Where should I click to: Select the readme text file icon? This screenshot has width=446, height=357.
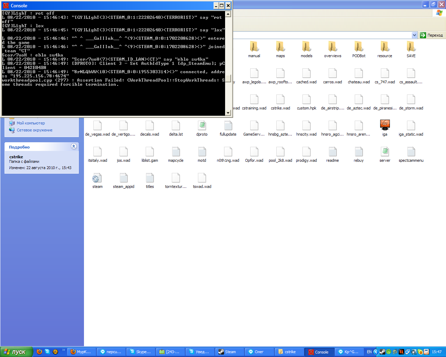(x=332, y=151)
